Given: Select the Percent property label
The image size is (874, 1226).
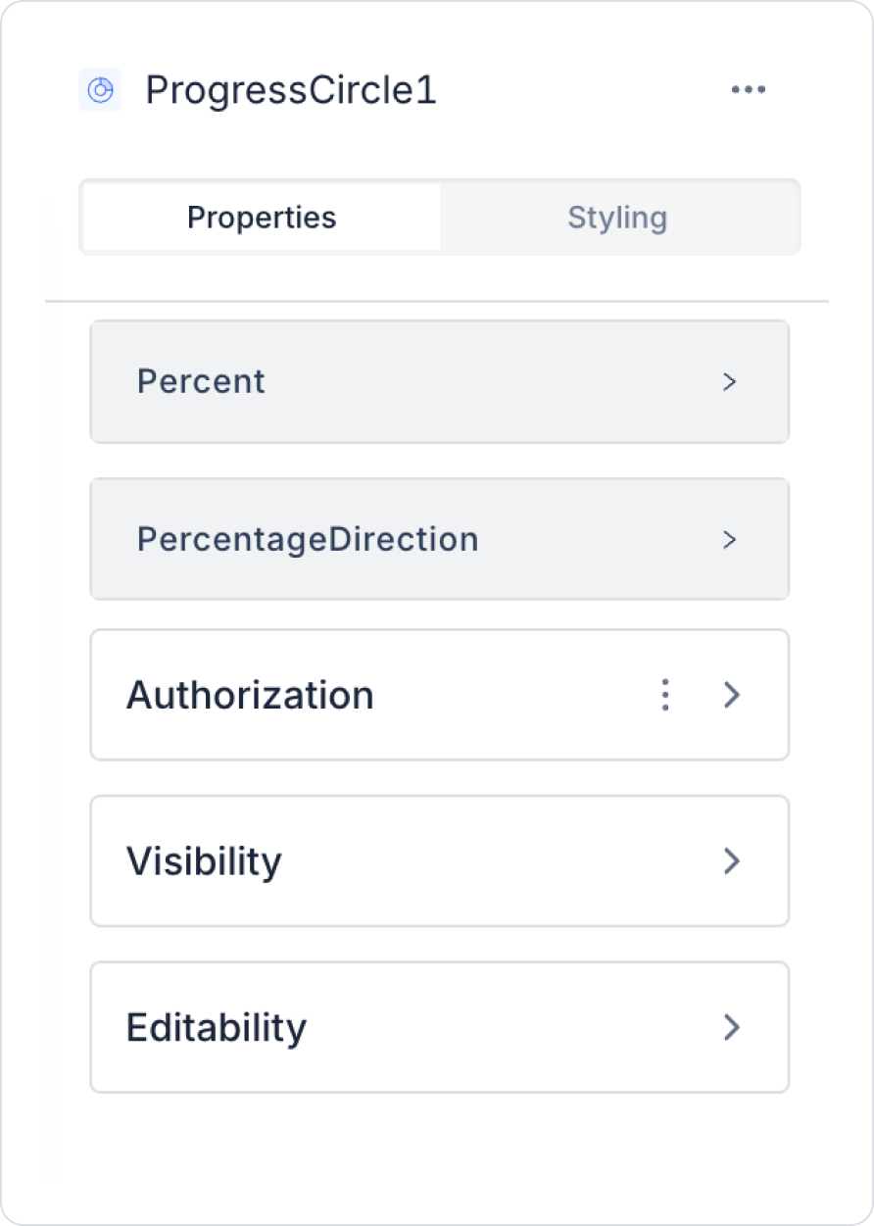Looking at the screenshot, I should [201, 381].
